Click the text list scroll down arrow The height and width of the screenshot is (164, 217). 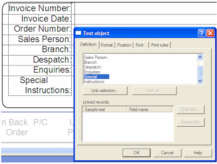200,80
